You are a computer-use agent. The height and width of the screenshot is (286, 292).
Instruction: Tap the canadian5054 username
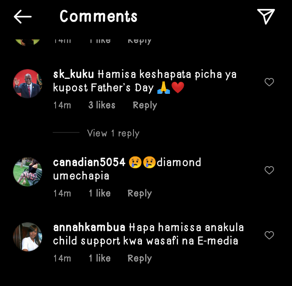pyautogui.click(x=89, y=162)
